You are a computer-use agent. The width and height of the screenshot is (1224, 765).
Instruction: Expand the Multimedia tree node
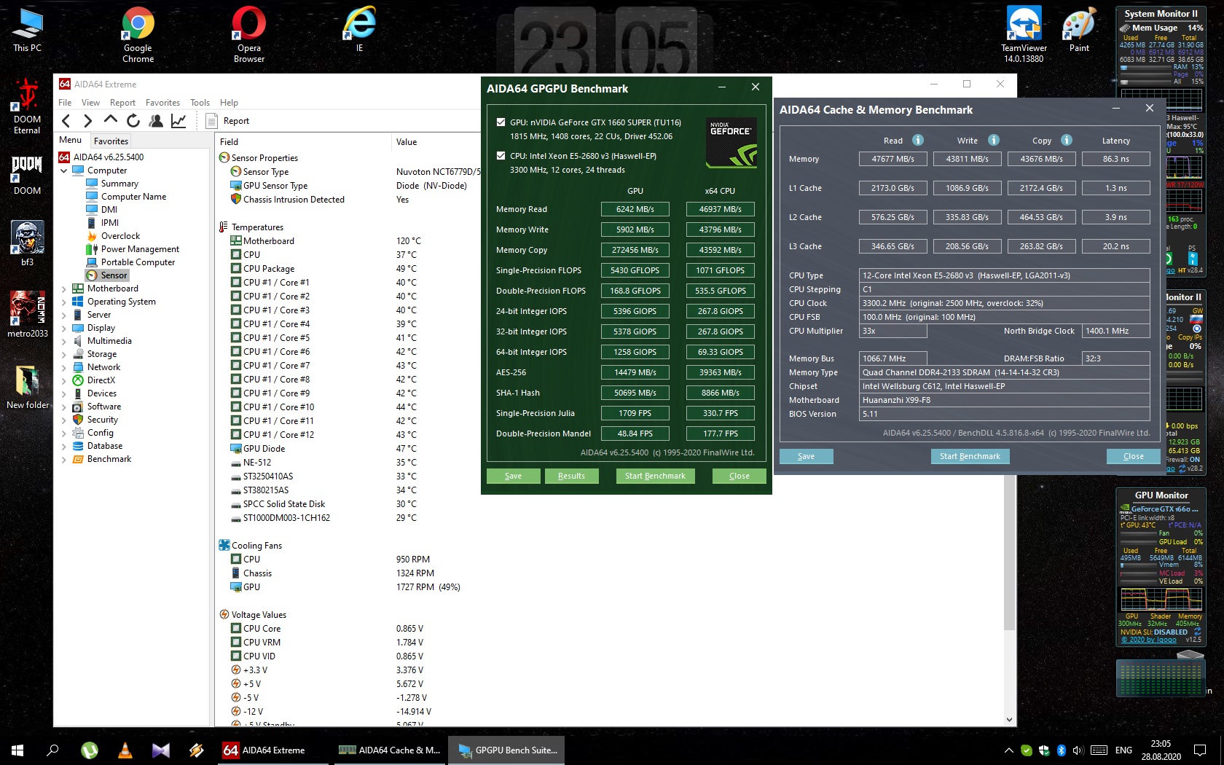63,341
